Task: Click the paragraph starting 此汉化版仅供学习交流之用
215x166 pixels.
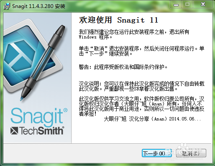Action: [141, 106]
